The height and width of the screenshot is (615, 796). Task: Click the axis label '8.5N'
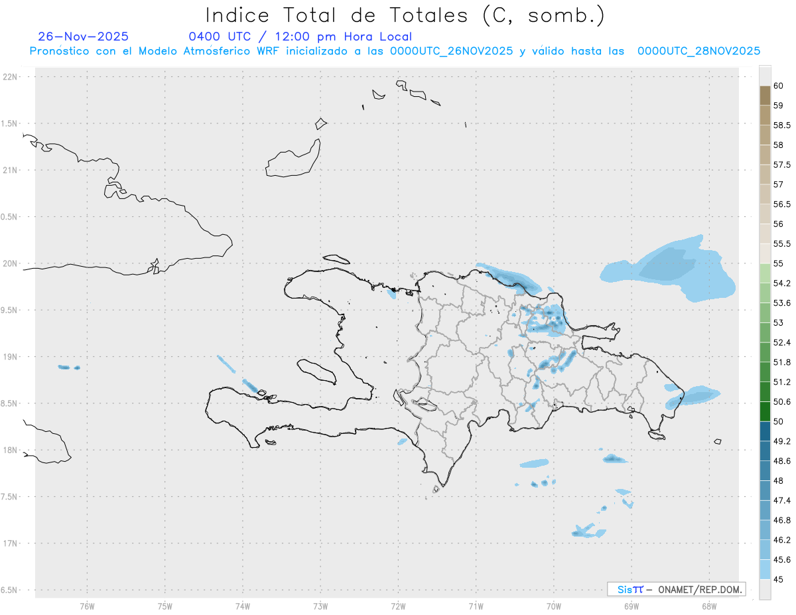click(x=10, y=403)
